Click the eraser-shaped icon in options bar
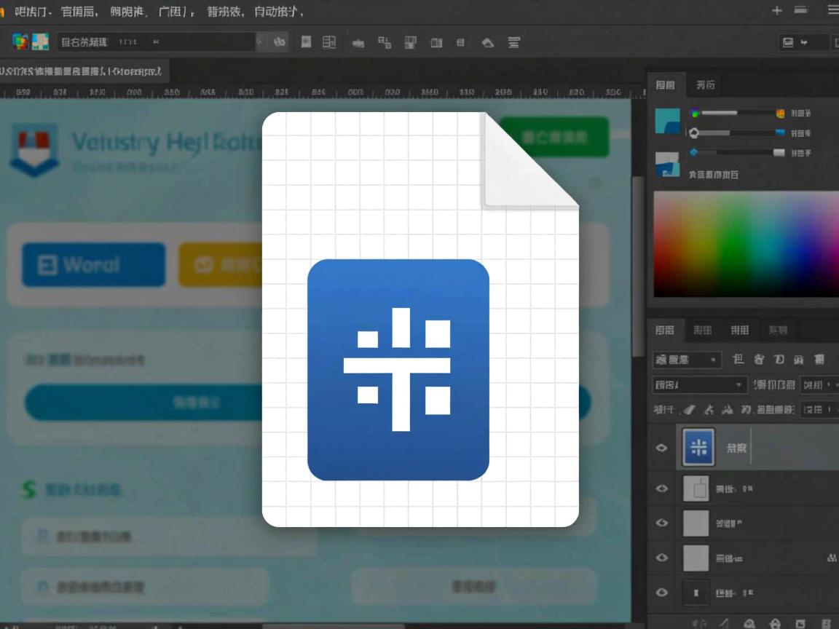This screenshot has width=839, height=629. click(x=487, y=42)
